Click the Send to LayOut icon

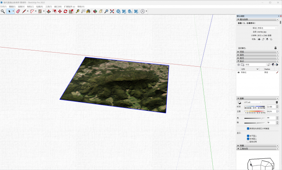(x=130, y=11)
